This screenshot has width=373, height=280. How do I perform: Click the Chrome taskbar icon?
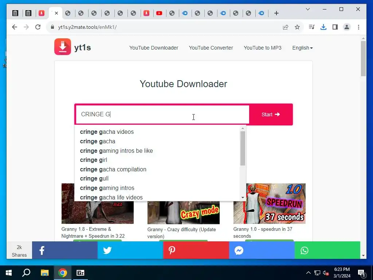63,273
